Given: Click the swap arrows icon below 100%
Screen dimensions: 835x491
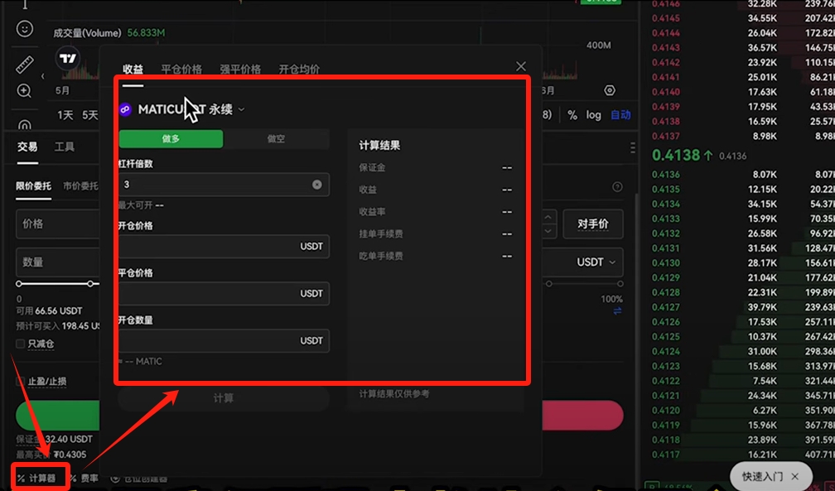Looking at the screenshot, I should (617, 311).
